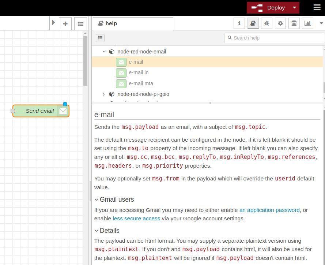
Task: Click the workspace scrollbar up arrow
Action: point(85,33)
